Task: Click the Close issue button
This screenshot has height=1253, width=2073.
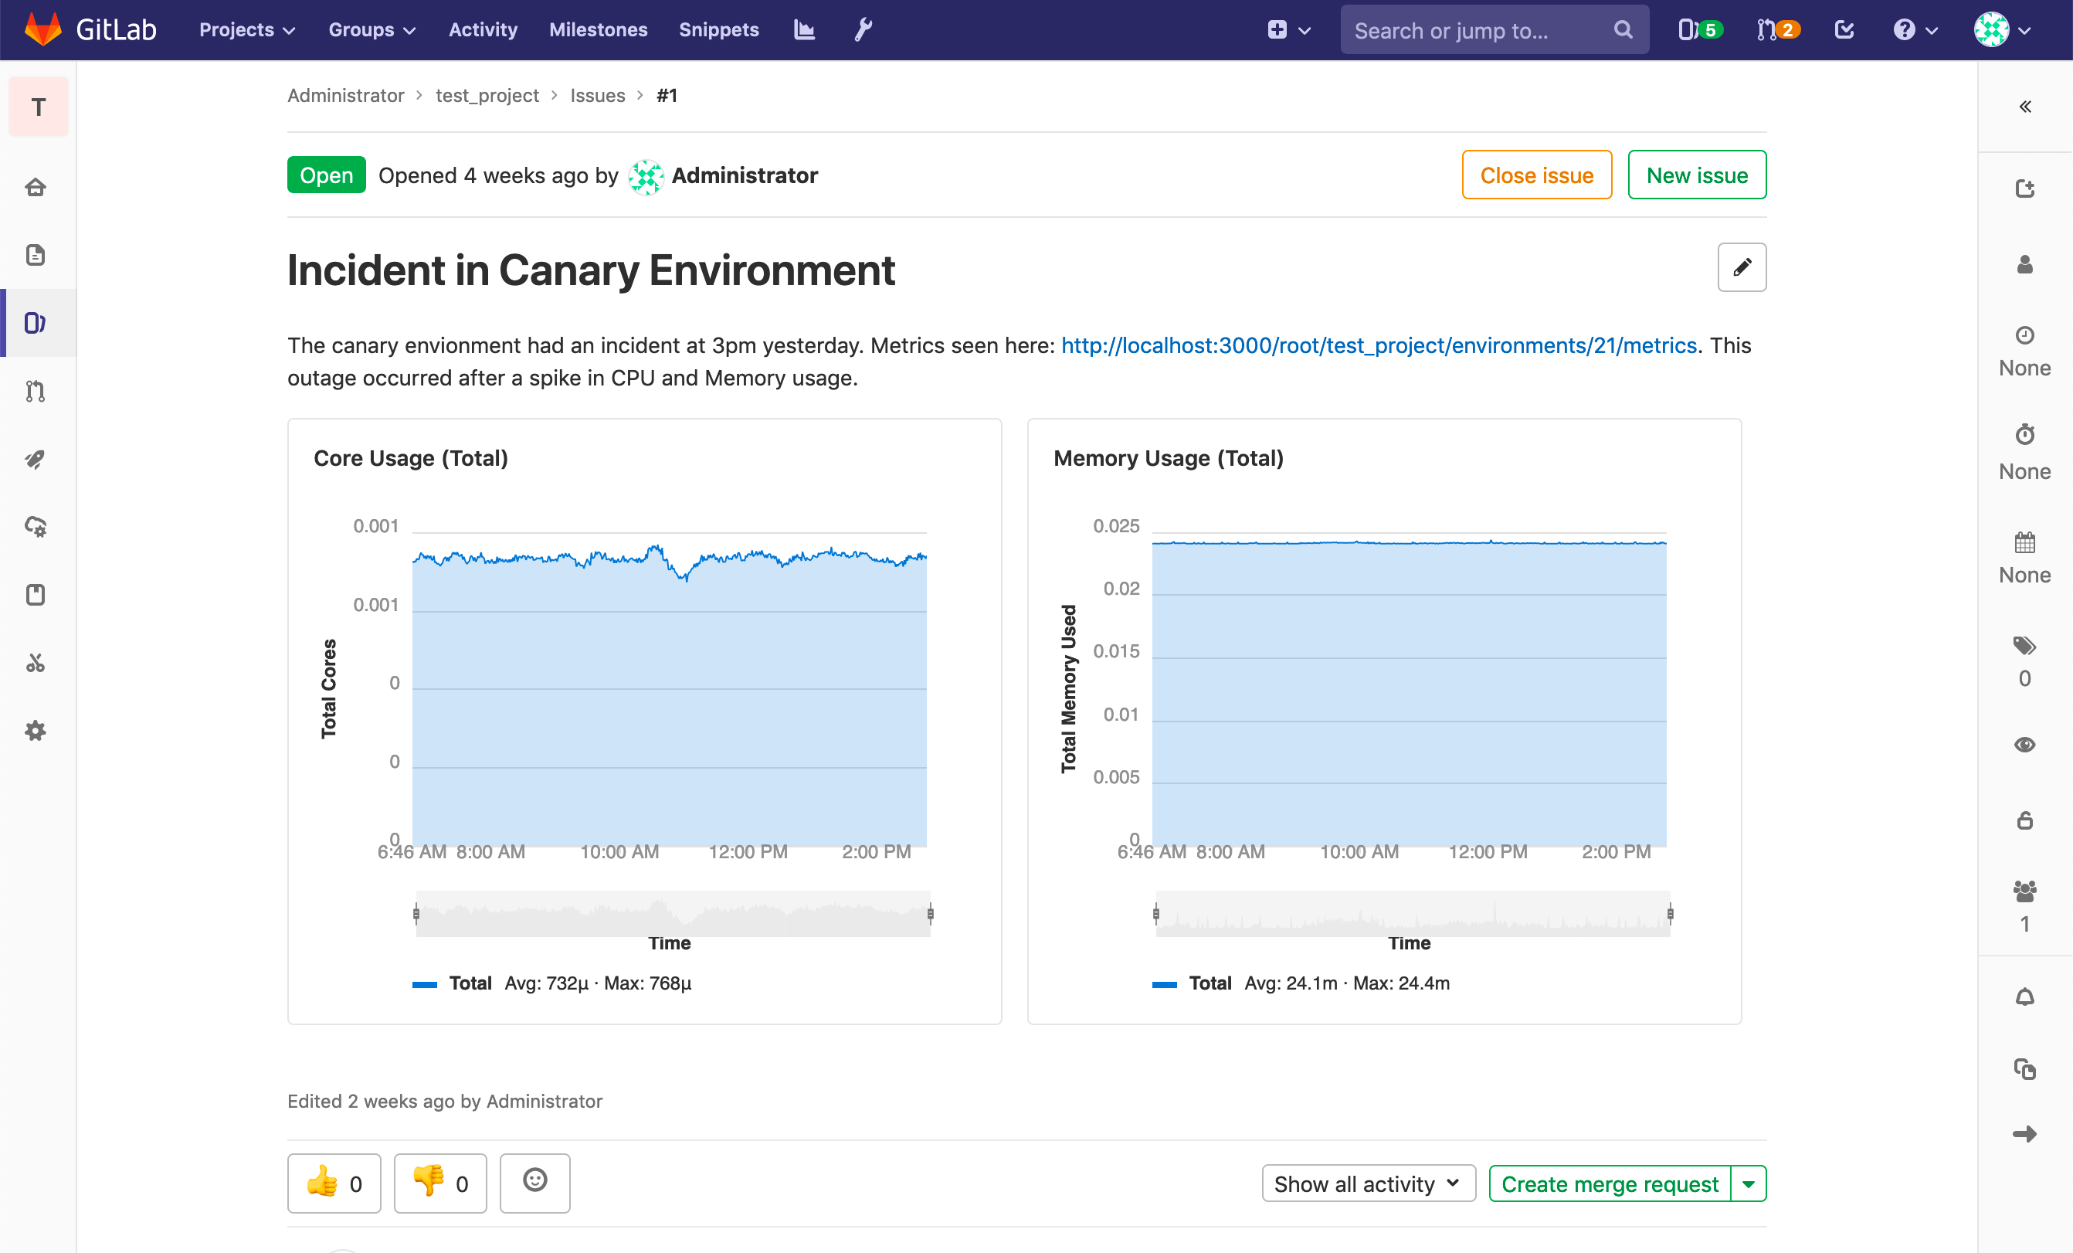Action: click(1537, 176)
